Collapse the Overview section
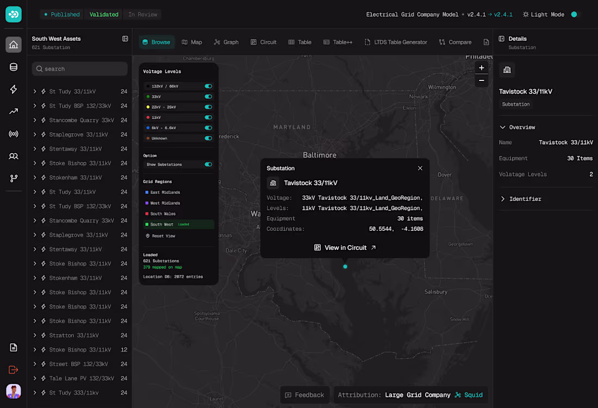 click(503, 127)
